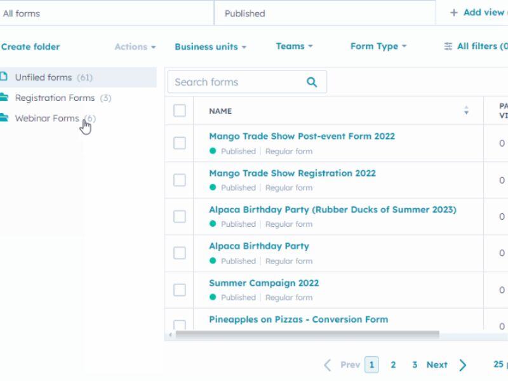Image resolution: width=508 pixels, height=381 pixels.
Task: Click the Registration Forms folder icon
Action: 4,97
